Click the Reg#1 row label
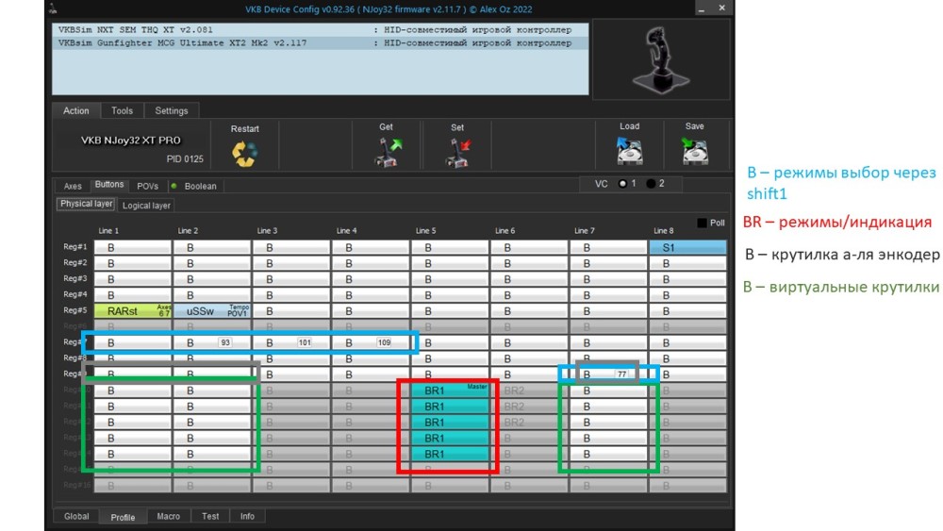 click(x=75, y=246)
